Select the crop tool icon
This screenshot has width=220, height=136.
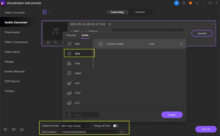pos(55,42)
